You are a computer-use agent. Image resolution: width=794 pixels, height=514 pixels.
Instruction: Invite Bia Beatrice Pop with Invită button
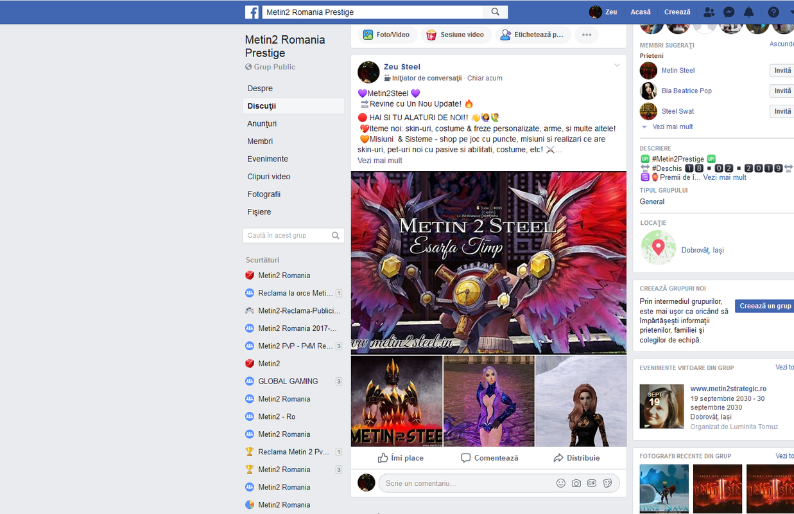tap(782, 91)
